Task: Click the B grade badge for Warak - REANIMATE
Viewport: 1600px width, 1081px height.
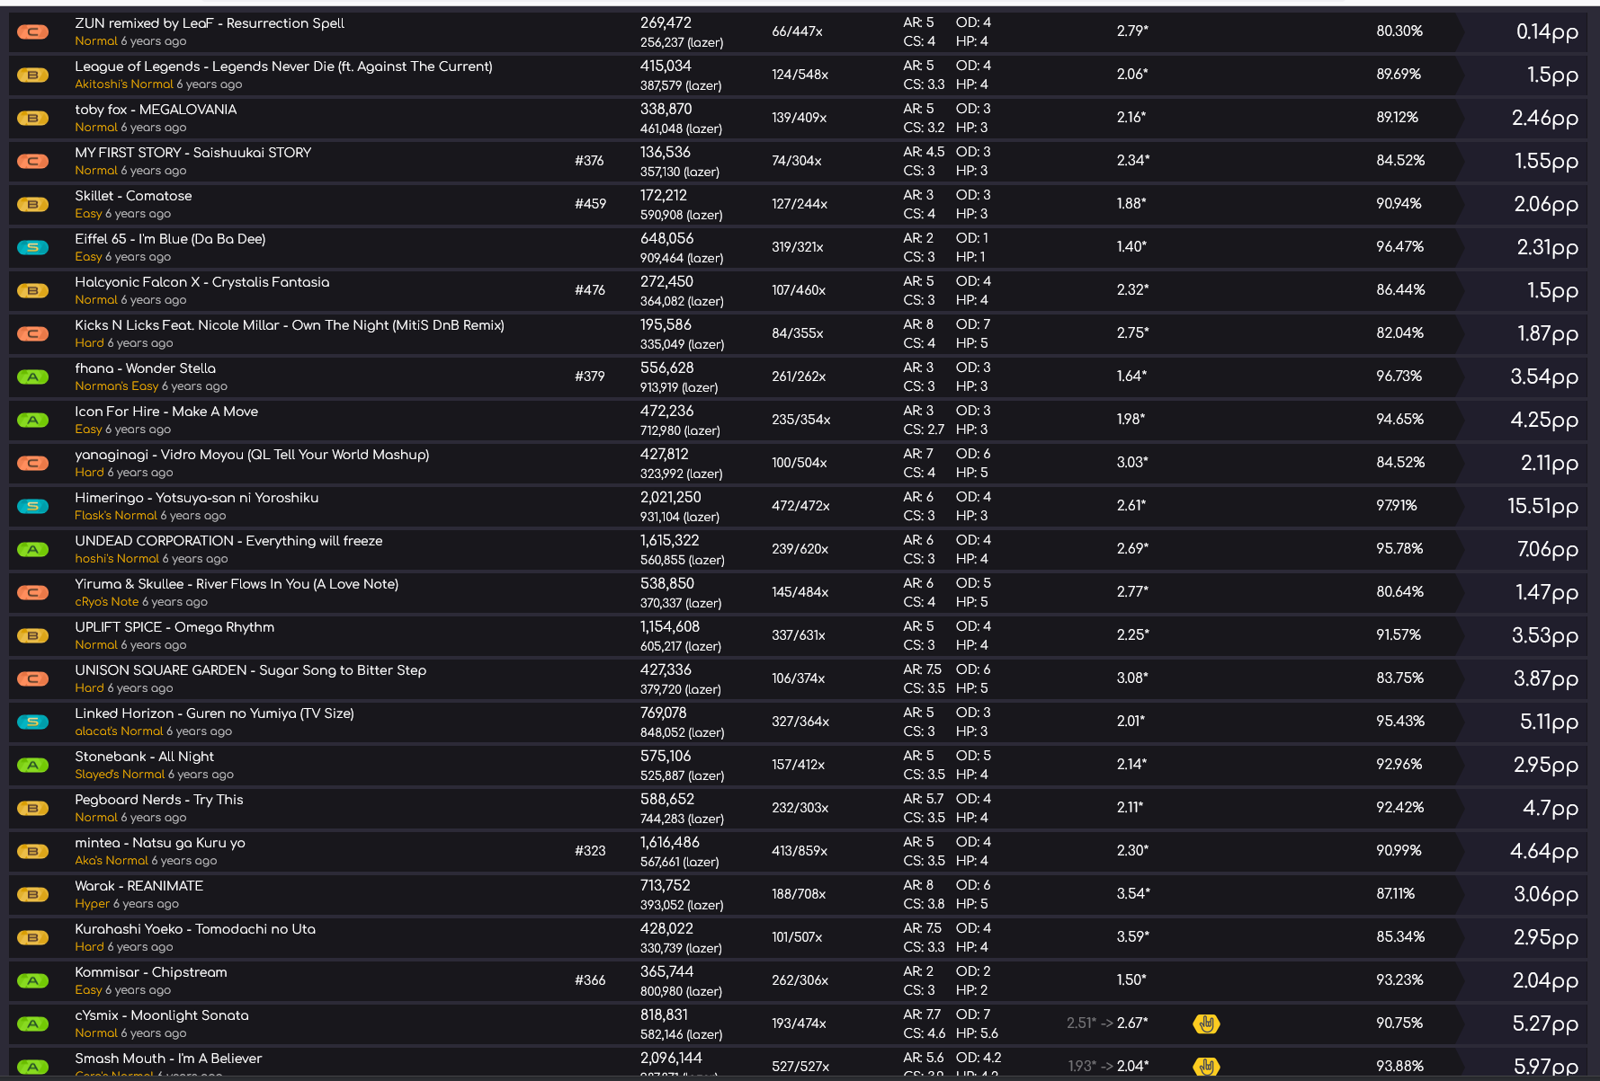Action: (33, 894)
